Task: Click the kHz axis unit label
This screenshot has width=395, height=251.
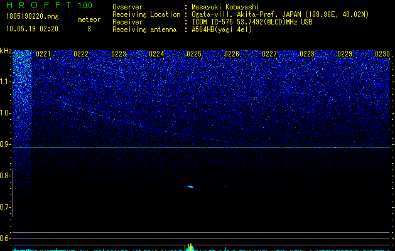Action: [x=6, y=51]
